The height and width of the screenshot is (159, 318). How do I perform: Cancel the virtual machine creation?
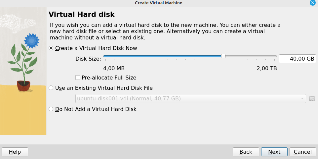[x=302, y=152]
